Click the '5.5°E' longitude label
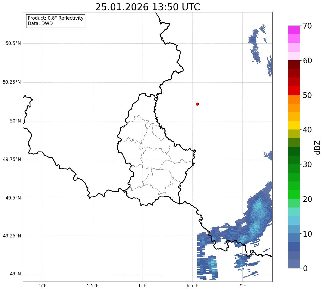This screenshot has height=291, width=324. tap(93, 285)
